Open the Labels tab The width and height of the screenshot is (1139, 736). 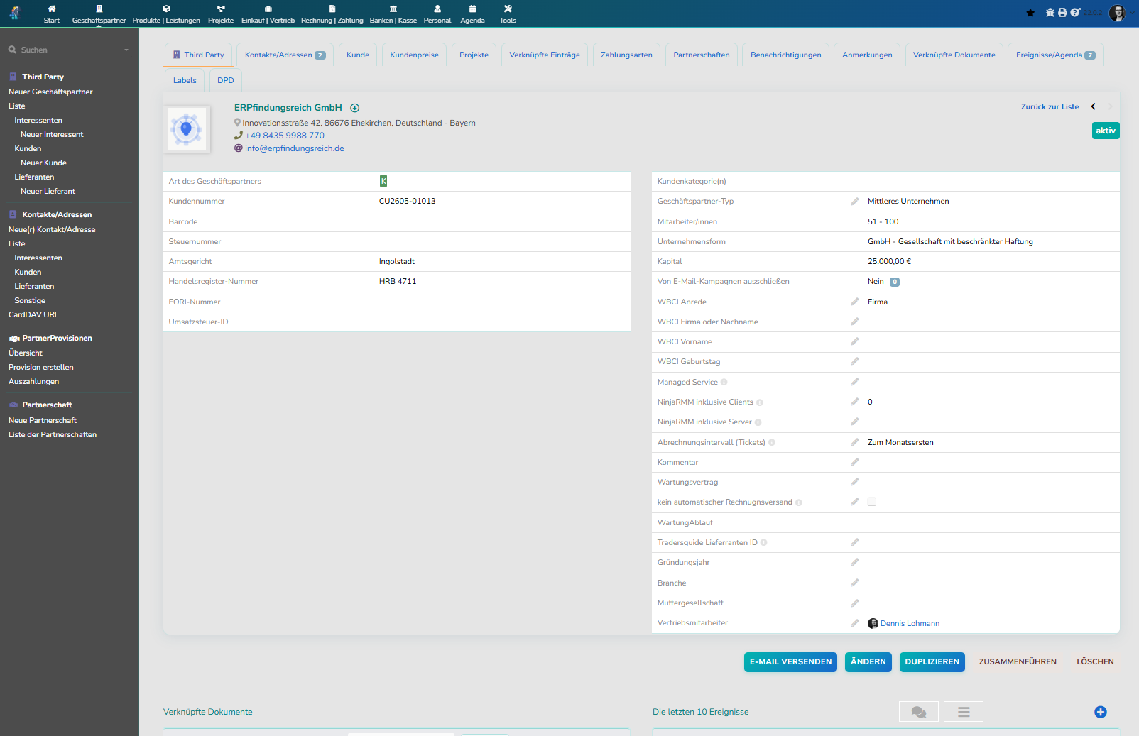coord(185,80)
